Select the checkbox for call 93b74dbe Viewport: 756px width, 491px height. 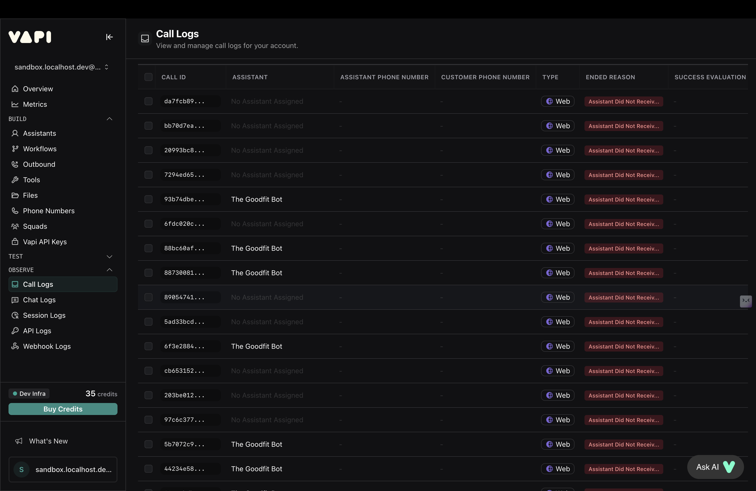[148, 199]
